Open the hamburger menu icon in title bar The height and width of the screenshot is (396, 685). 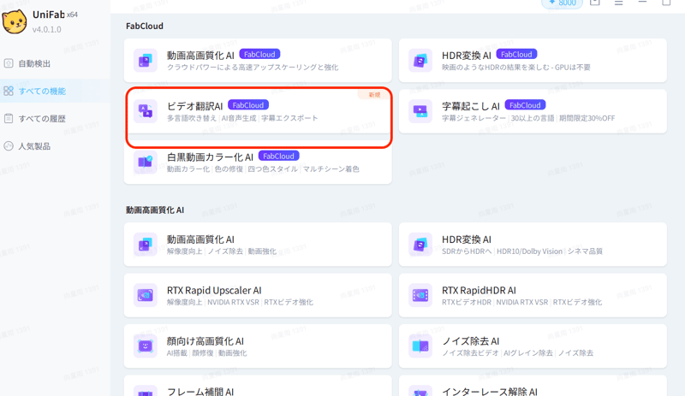(x=618, y=3)
